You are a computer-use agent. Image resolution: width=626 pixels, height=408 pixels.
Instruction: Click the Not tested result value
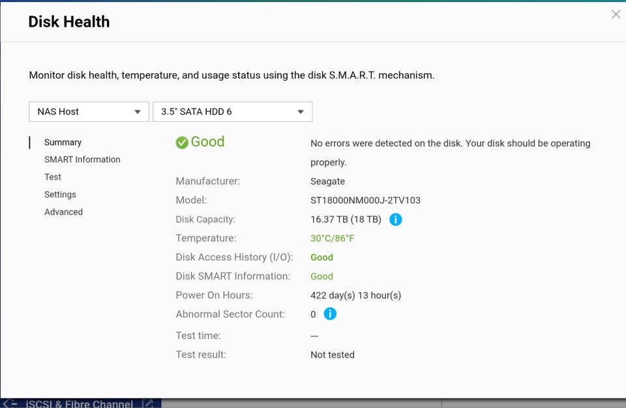click(333, 355)
